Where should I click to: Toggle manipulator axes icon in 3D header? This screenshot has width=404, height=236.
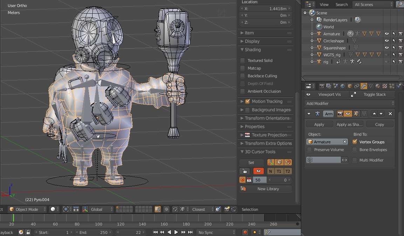(x=85, y=209)
